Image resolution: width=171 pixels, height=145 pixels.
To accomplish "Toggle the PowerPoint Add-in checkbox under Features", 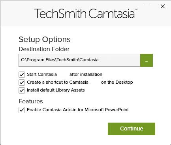I will (22, 110).
